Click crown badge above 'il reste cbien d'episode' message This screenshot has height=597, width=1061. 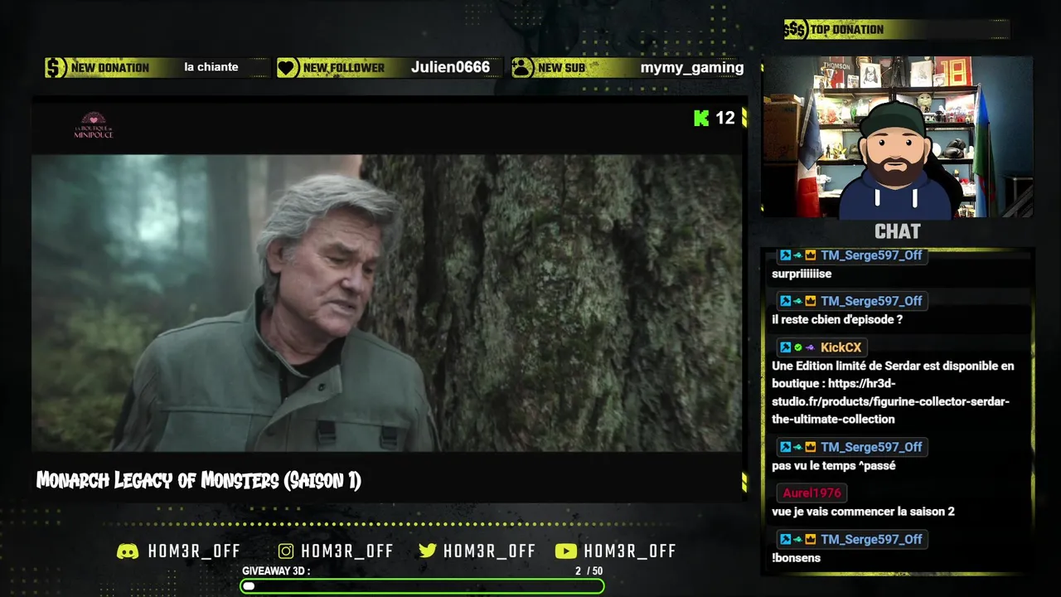coord(811,301)
